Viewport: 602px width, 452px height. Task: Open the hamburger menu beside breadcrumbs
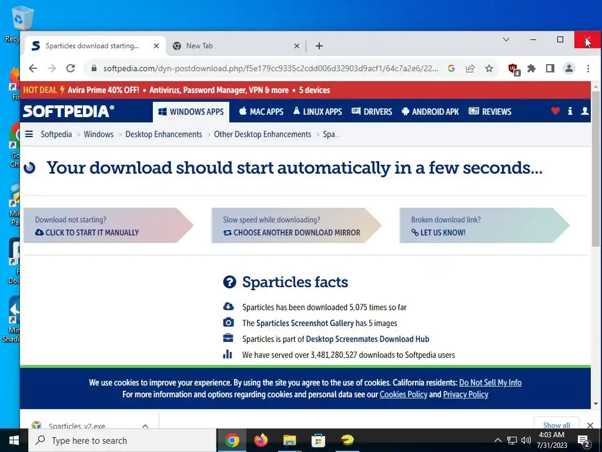(29, 134)
